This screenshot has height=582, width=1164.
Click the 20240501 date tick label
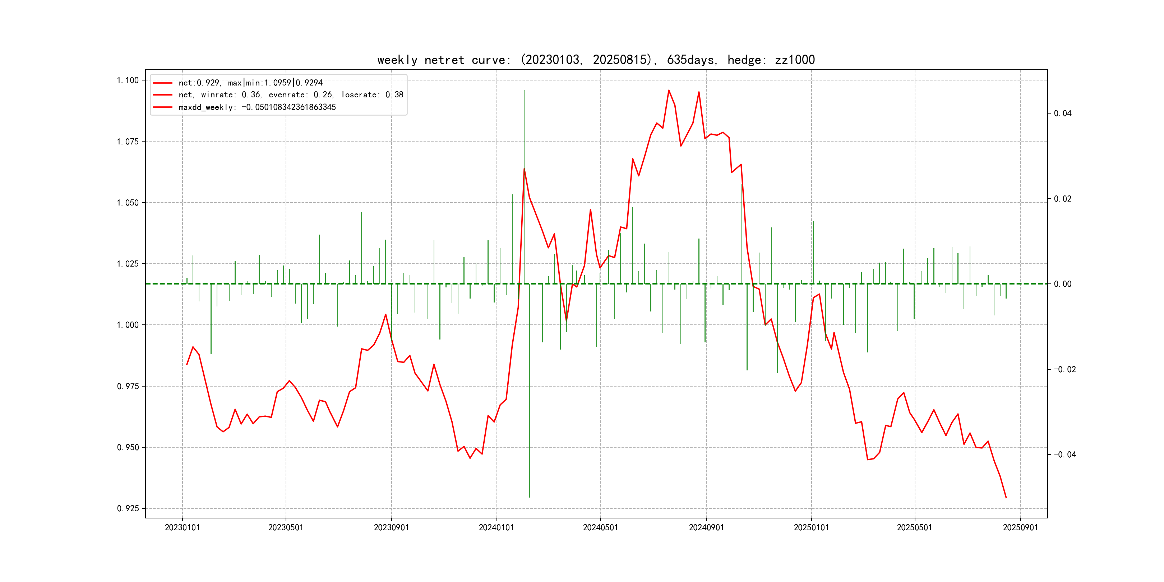(x=600, y=527)
